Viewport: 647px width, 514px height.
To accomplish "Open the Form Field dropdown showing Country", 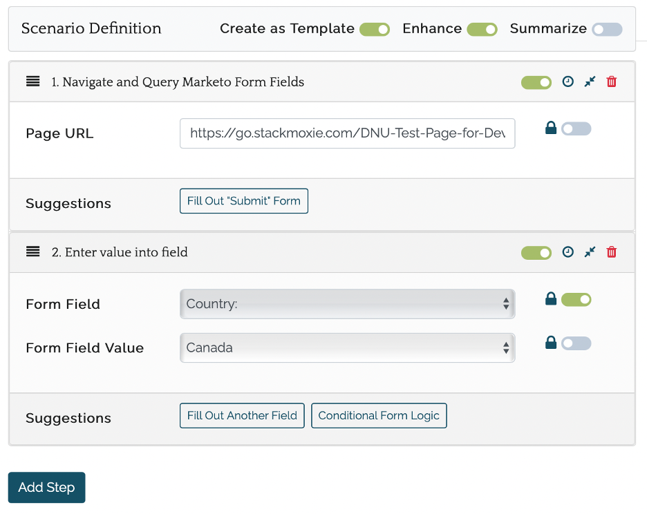I will (347, 304).
